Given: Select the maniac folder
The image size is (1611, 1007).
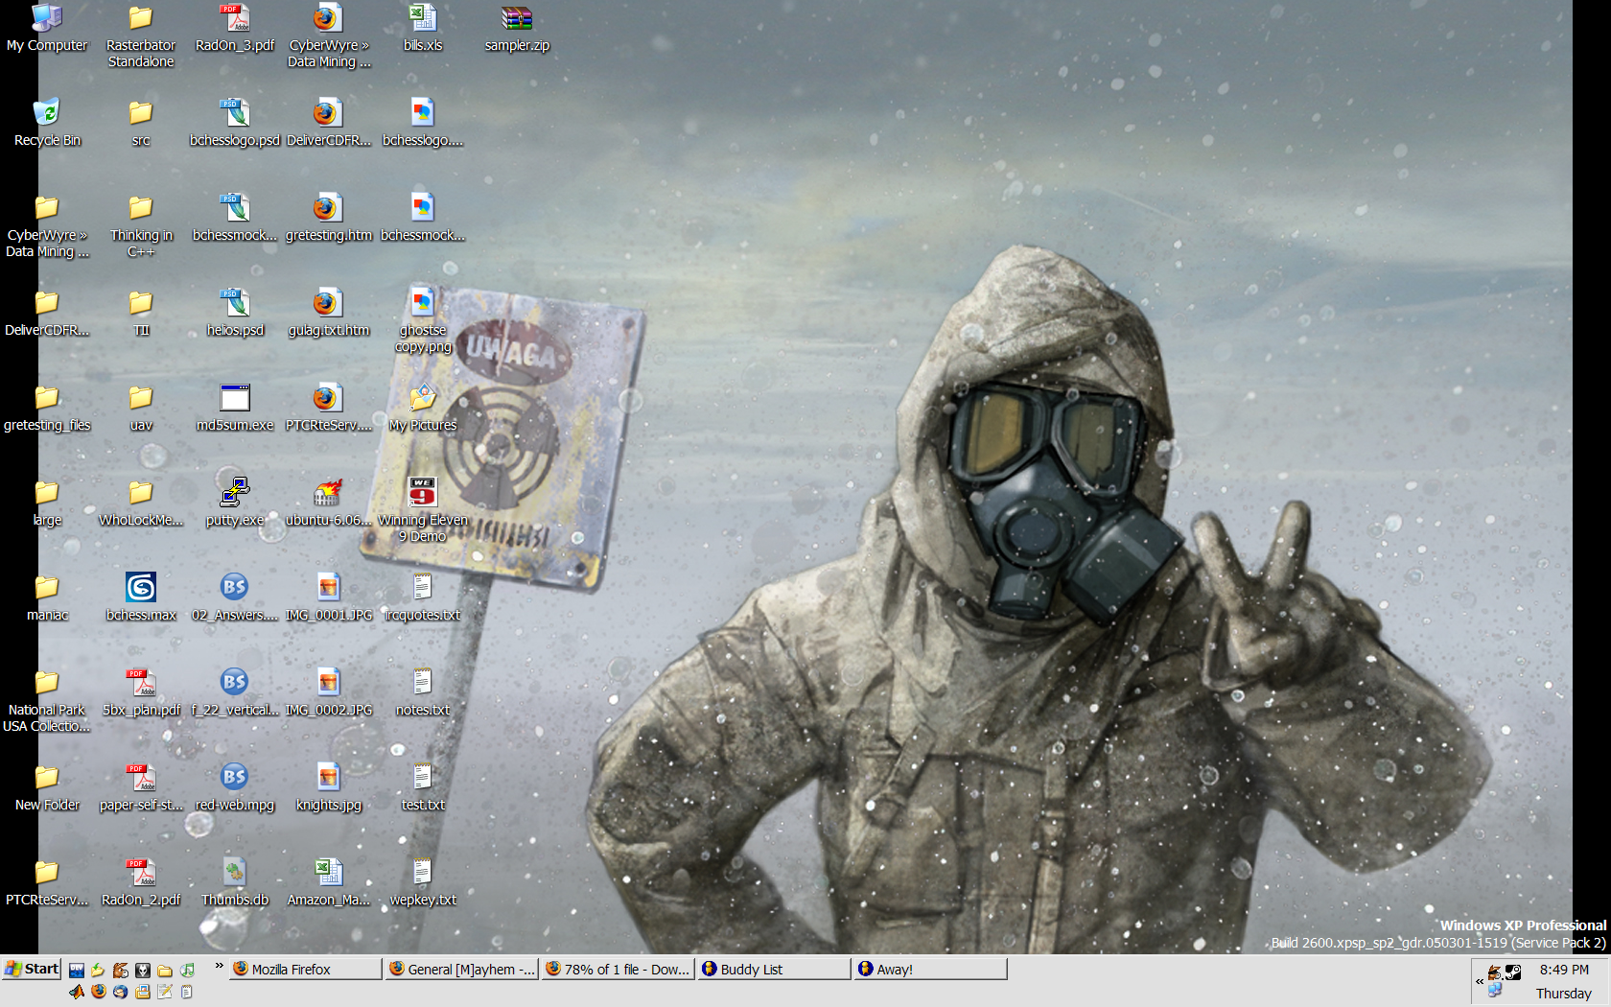Looking at the screenshot, I should click(x=47, y=597).
